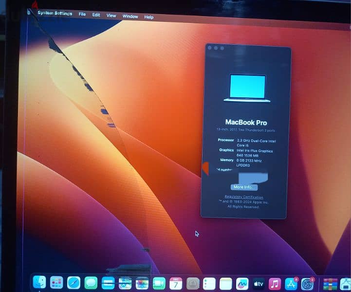Launch Safari from the dock
This screenshot has height=292, width=351.
pos(74,283)
